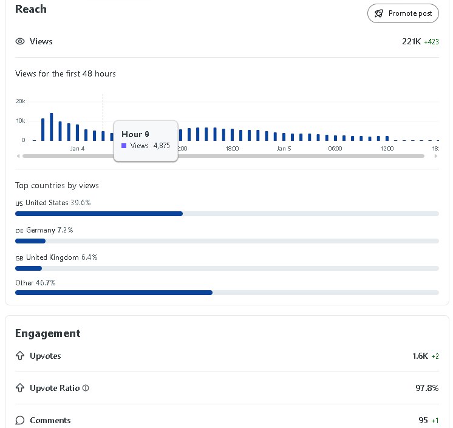Click the United States progress bar
This screenshot has height=428, width=453.
[99, 214]
